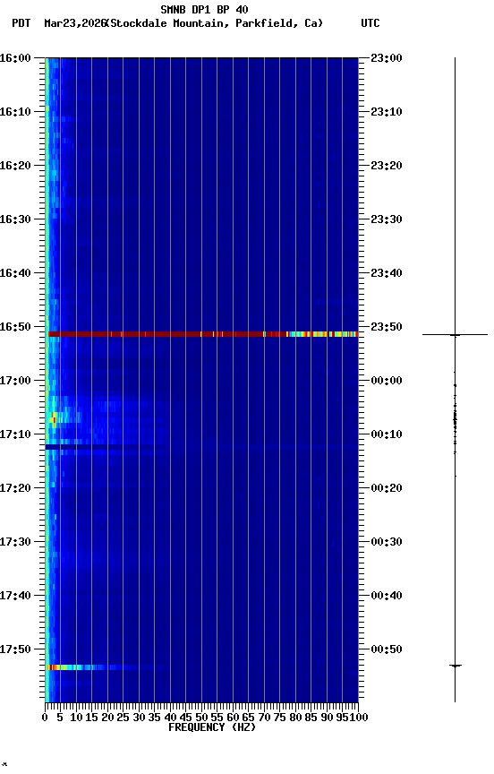
Task: Click the 'FREQUENCY (HZ)' axis title
Action: pyautogui.click(x=212, y=728)
